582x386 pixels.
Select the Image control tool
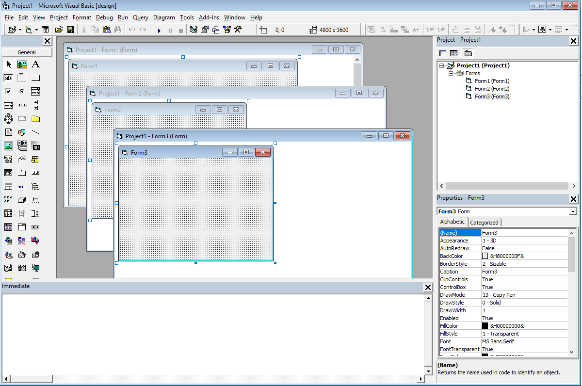[9, 146]
